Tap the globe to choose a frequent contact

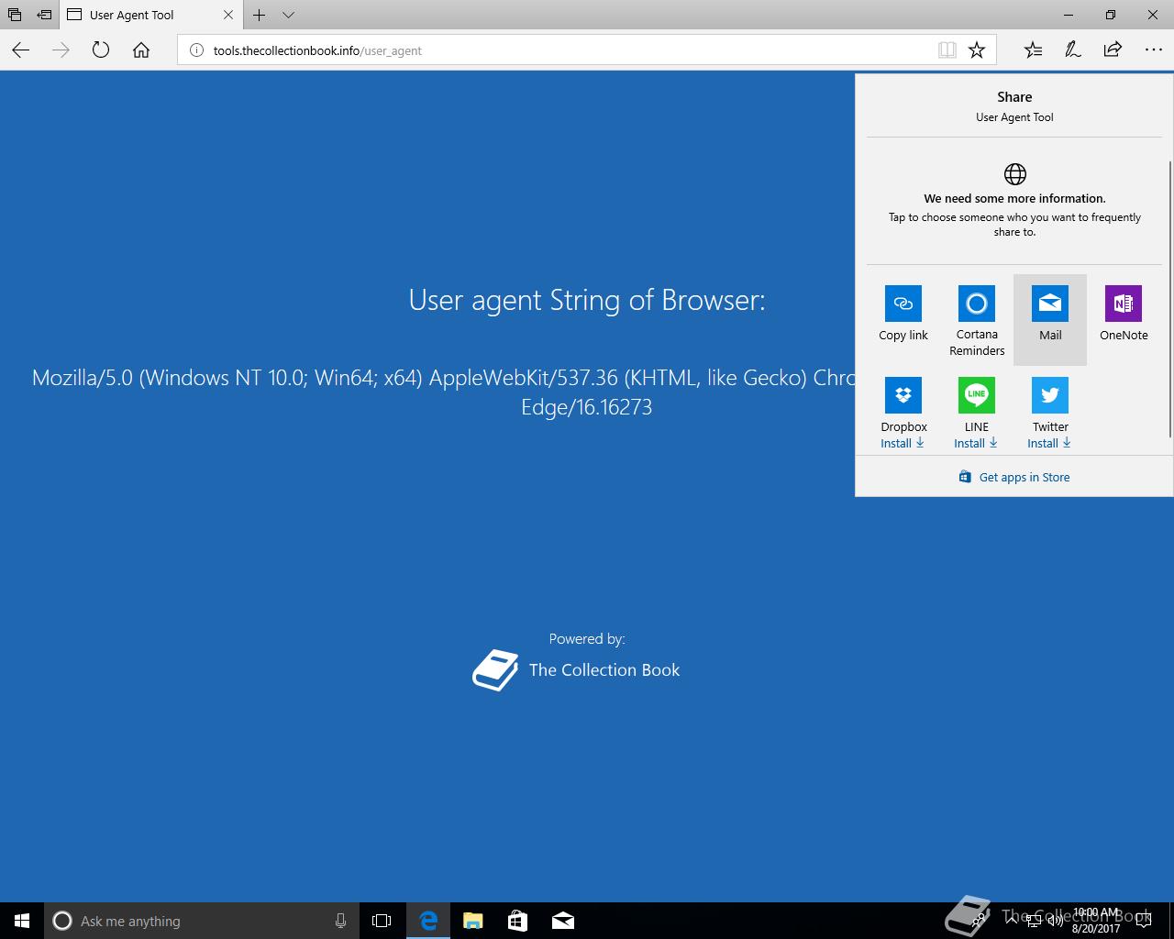pyautogui.click(x=1014, y=173)
